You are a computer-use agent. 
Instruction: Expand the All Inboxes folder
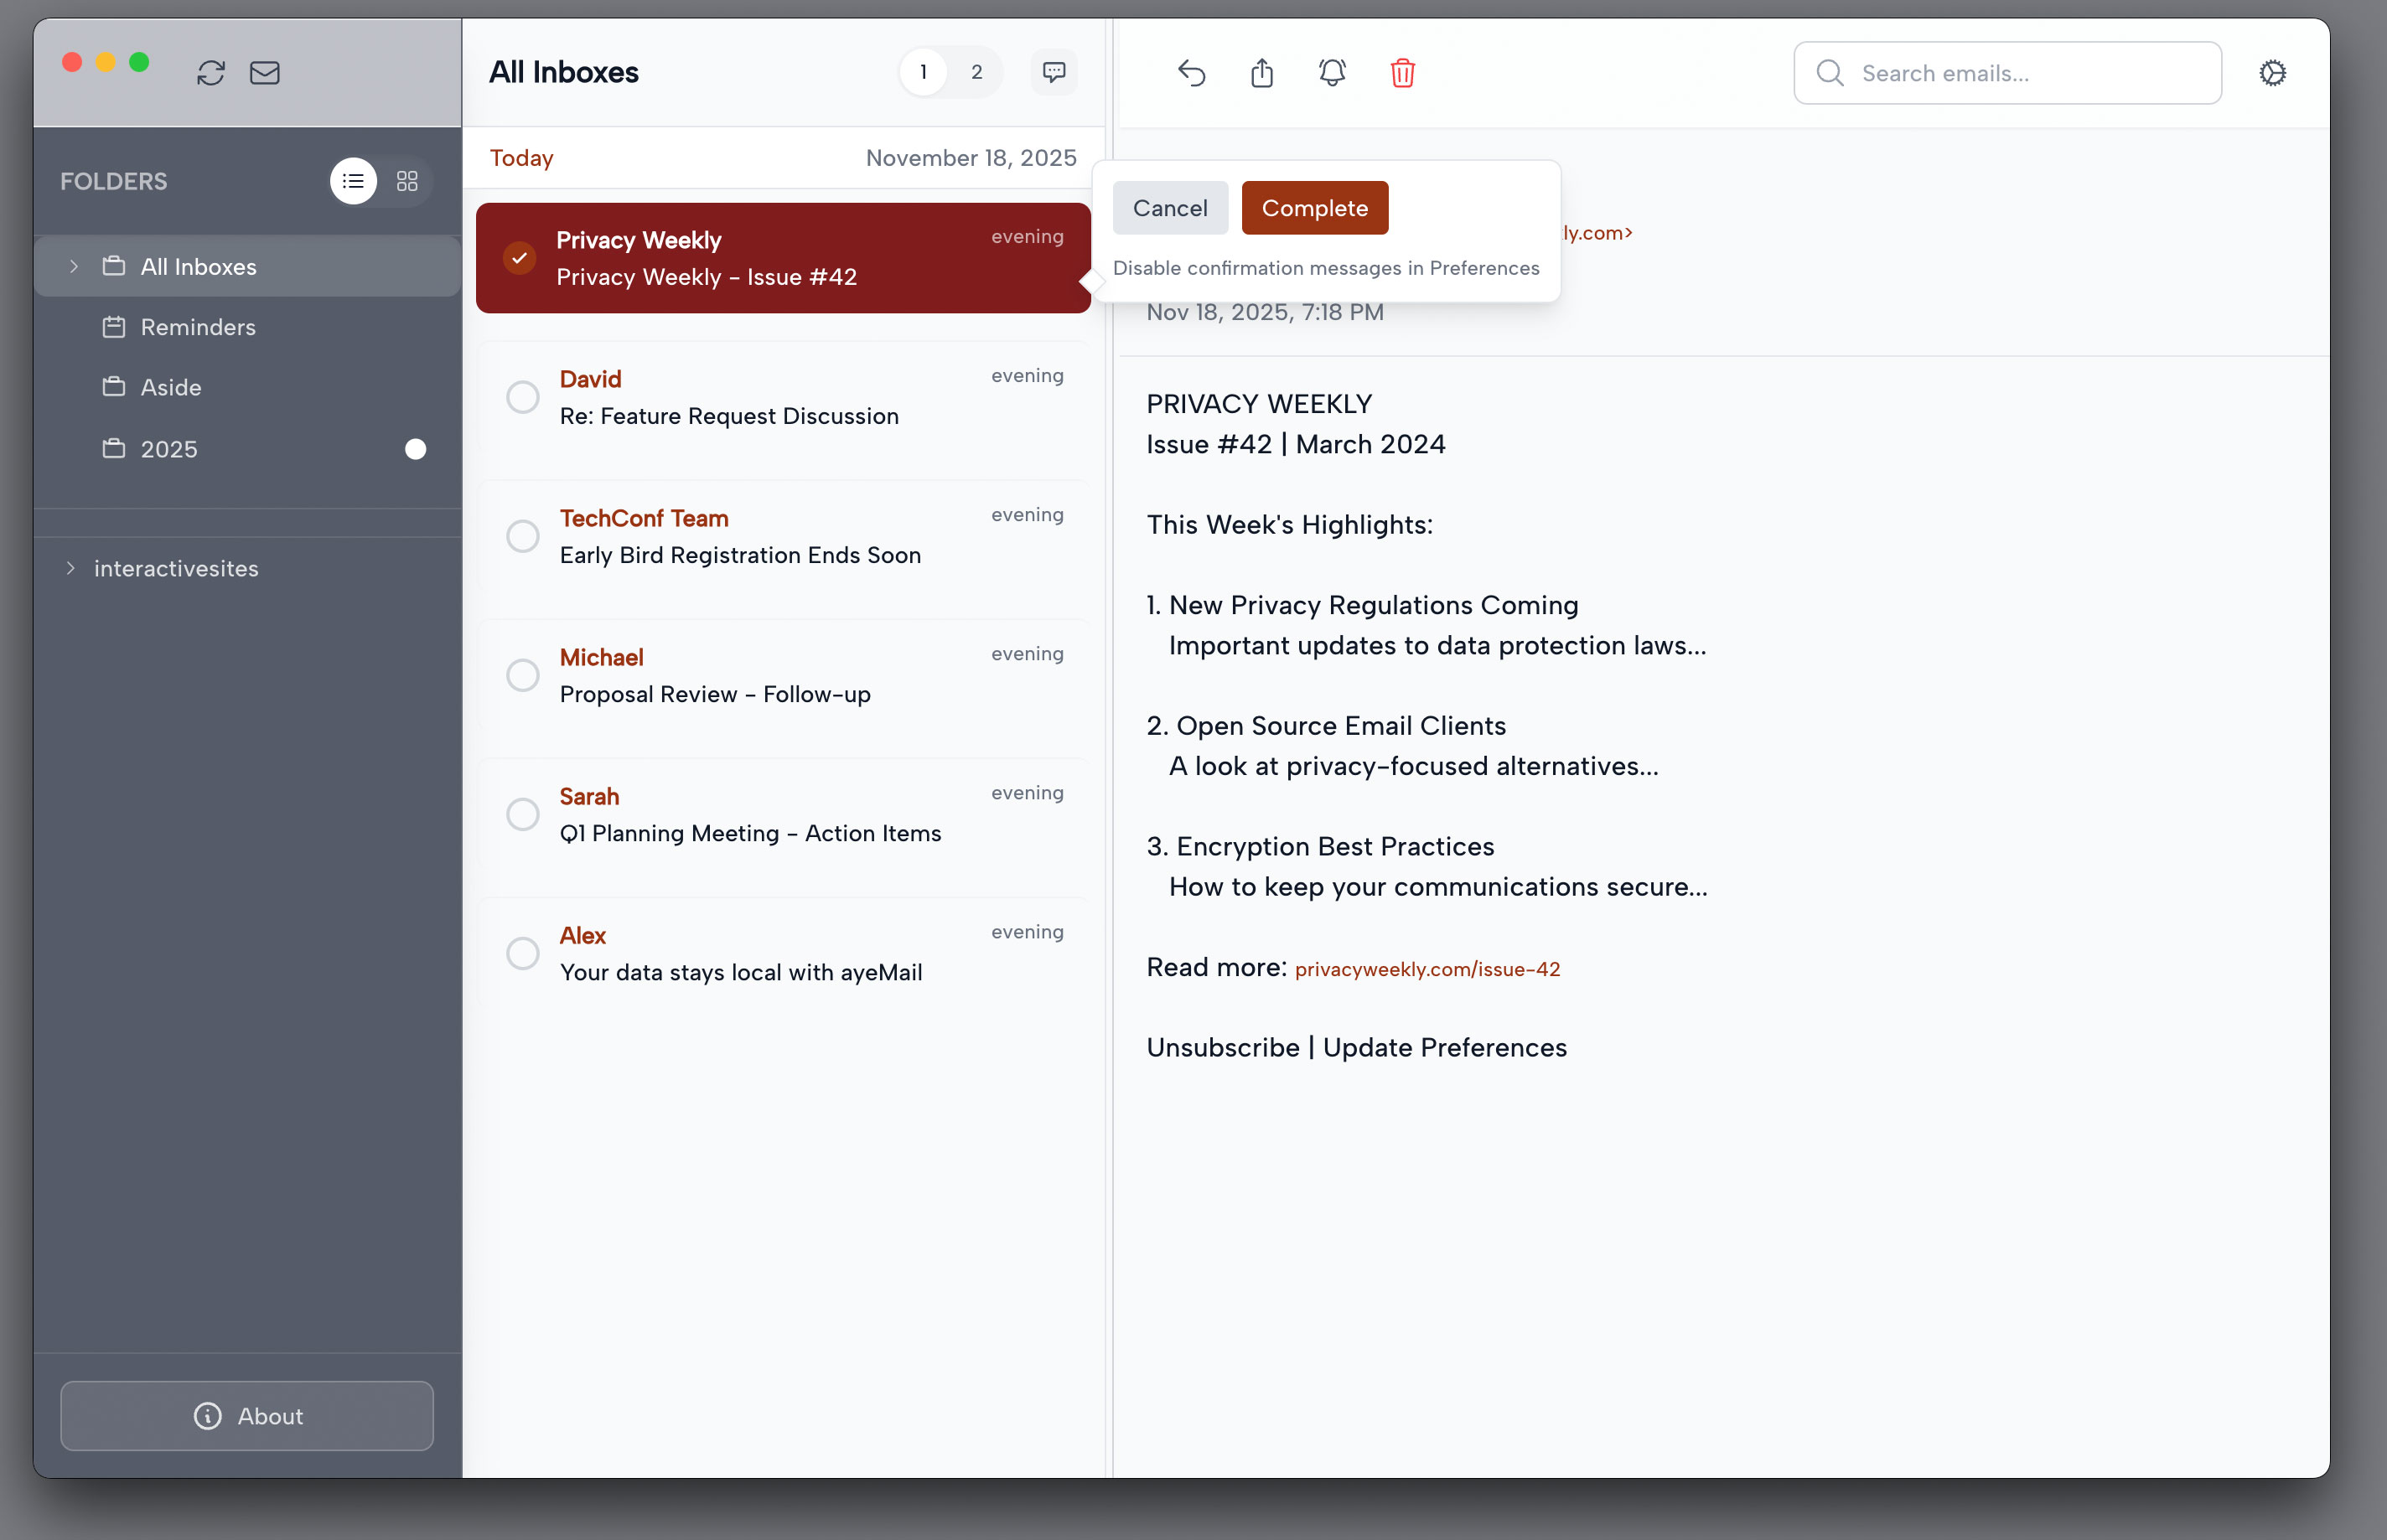(73, 266)
